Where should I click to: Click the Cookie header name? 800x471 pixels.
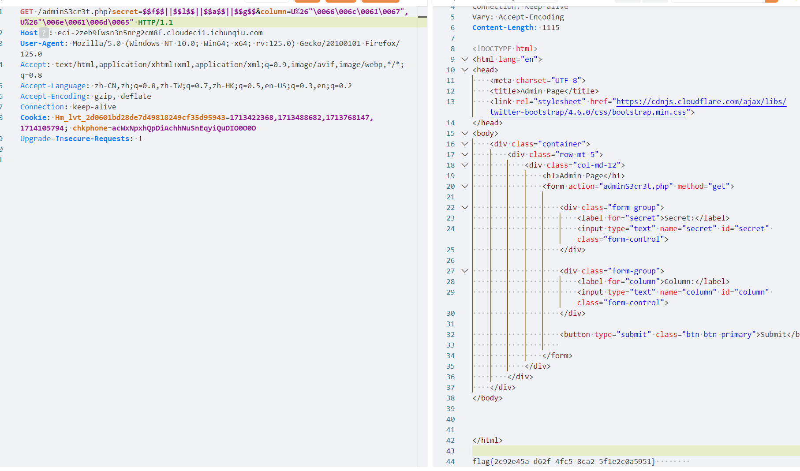click(x=33, y=117)
